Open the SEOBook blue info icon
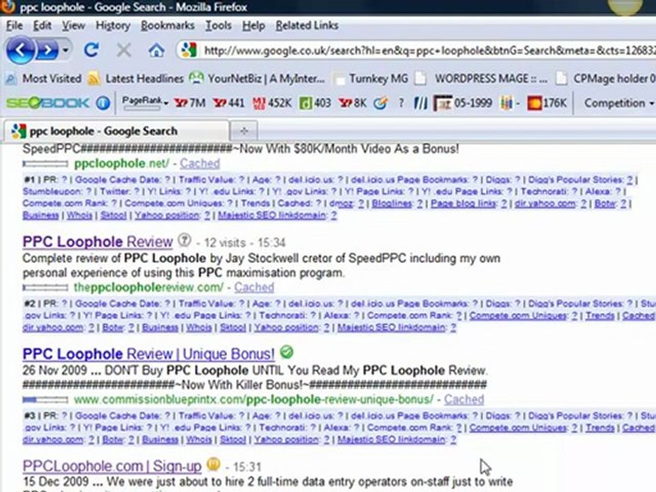 tap(103, 103)
